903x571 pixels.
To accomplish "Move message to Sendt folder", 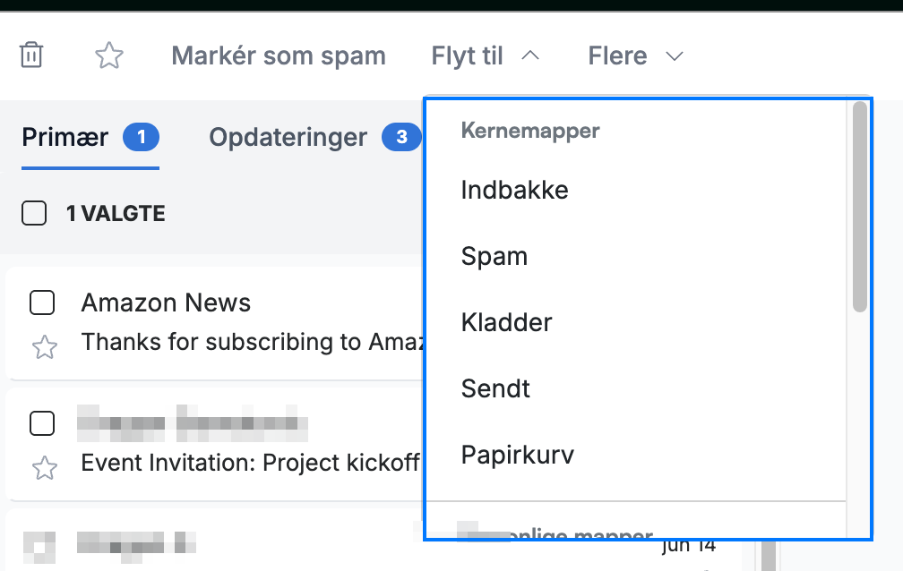I will coord(636,388).
